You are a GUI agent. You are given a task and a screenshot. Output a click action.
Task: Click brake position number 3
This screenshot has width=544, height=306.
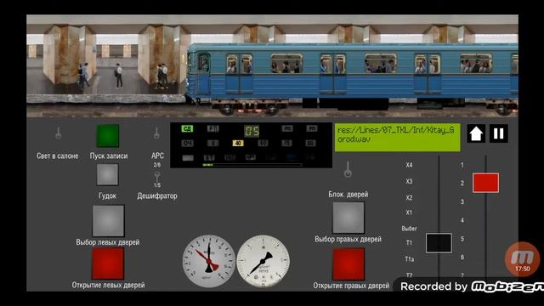coord(462,201)
